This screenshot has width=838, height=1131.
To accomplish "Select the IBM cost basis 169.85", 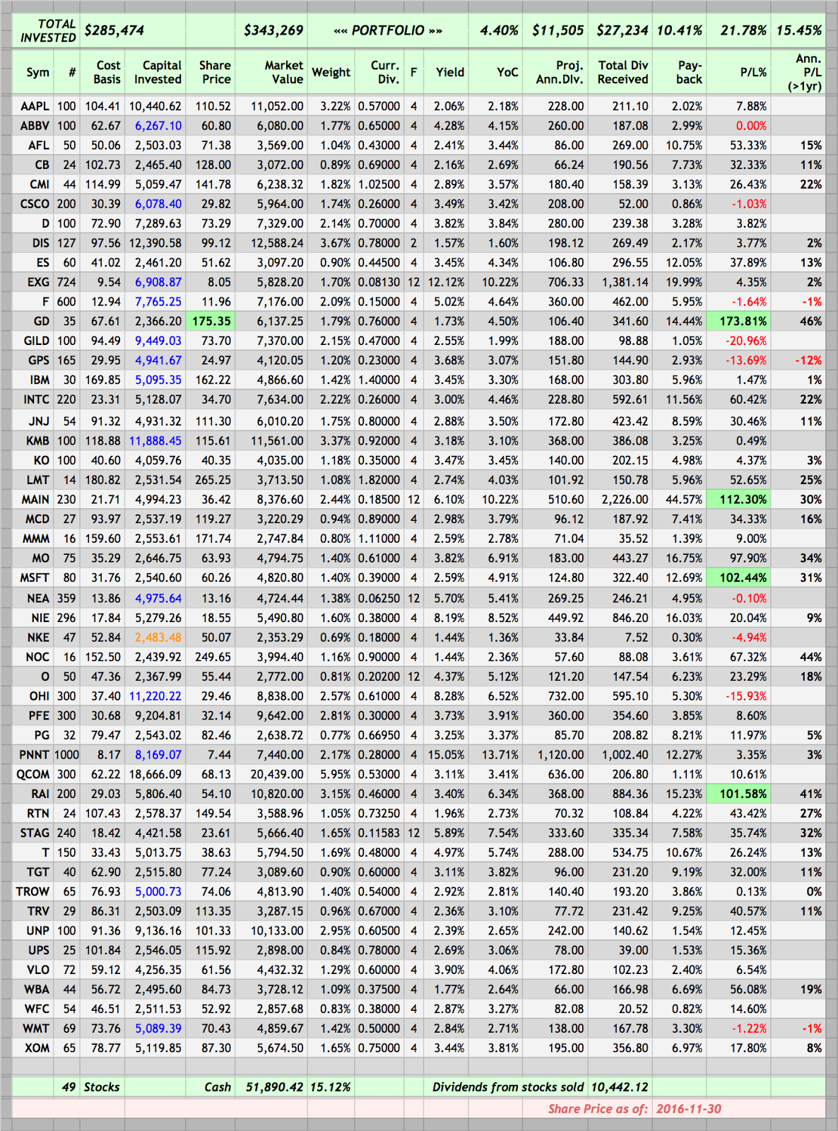I will (x=102, y=380).
